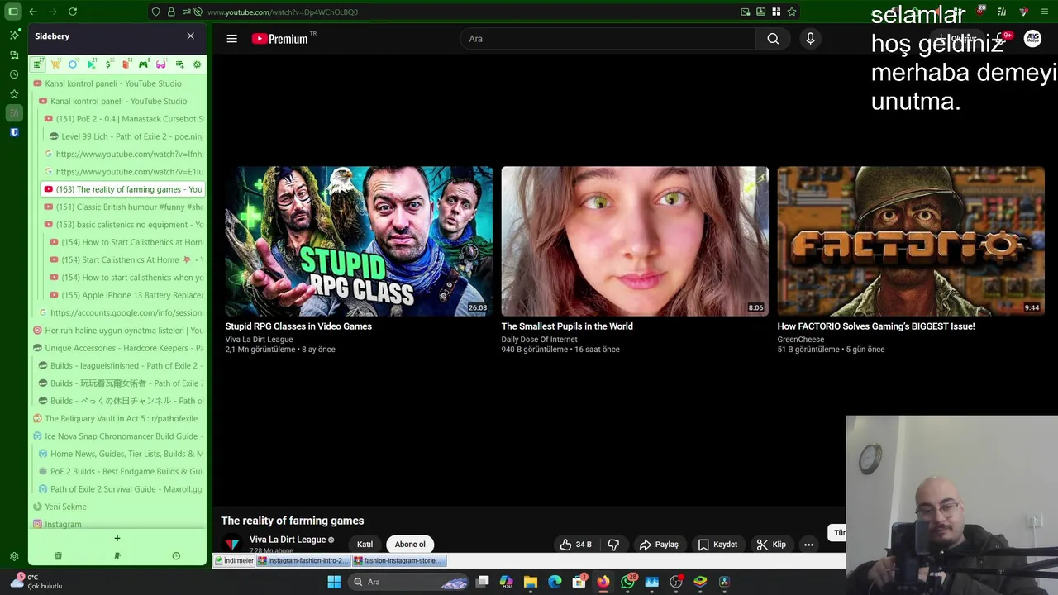The height and width of the screenshot is (595, 1058).
Task: Switch to the Sidebery dollar sign panel
Action: (108, 64)
